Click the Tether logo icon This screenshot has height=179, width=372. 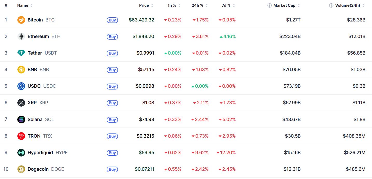(x=21, y=53)
